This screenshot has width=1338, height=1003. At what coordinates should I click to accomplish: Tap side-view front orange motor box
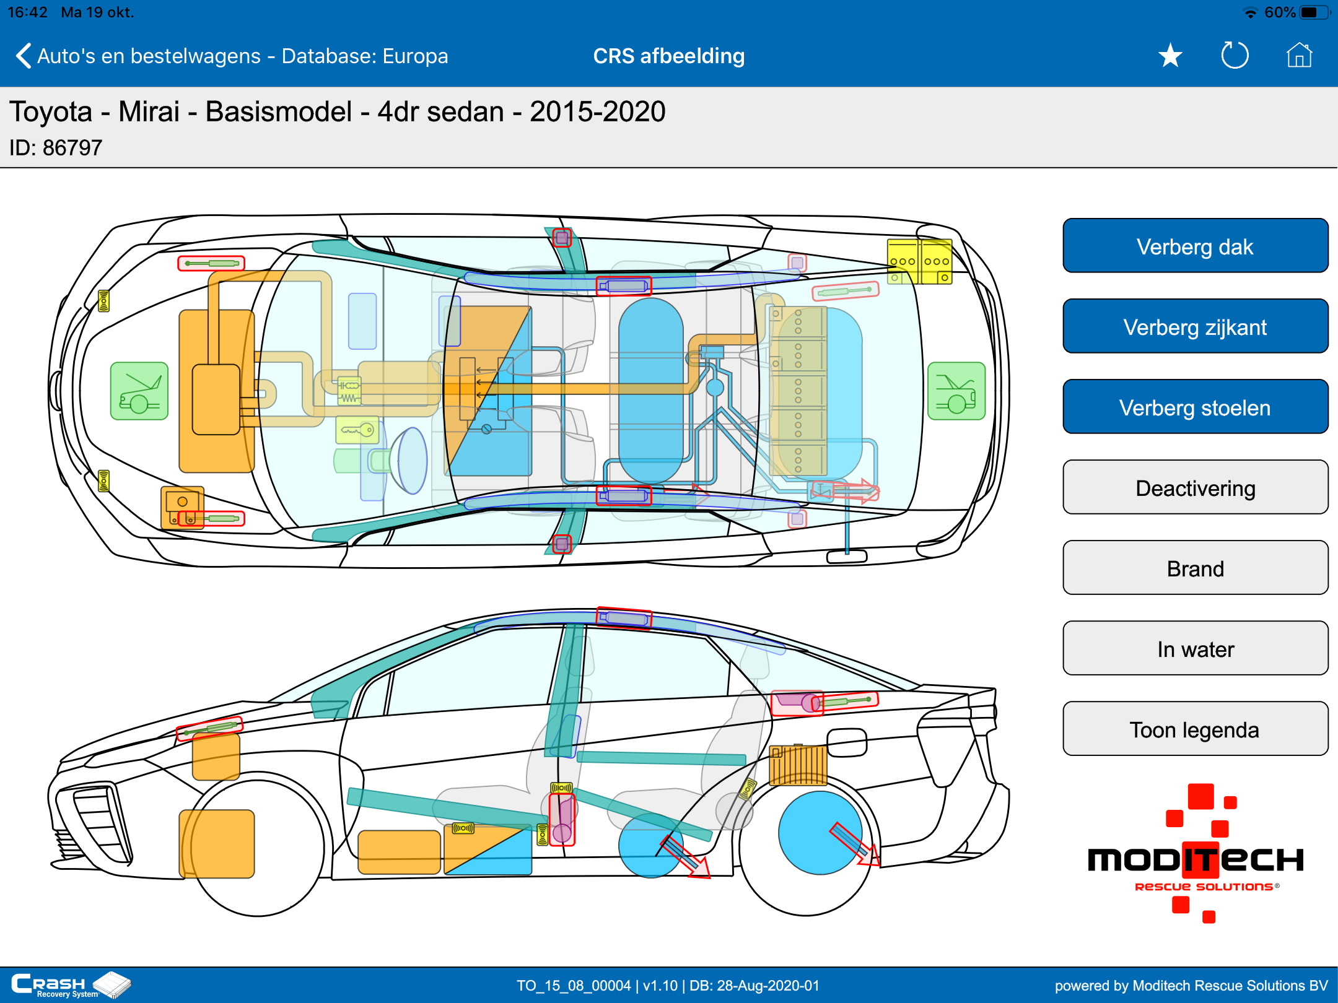[x=217, y=844]
